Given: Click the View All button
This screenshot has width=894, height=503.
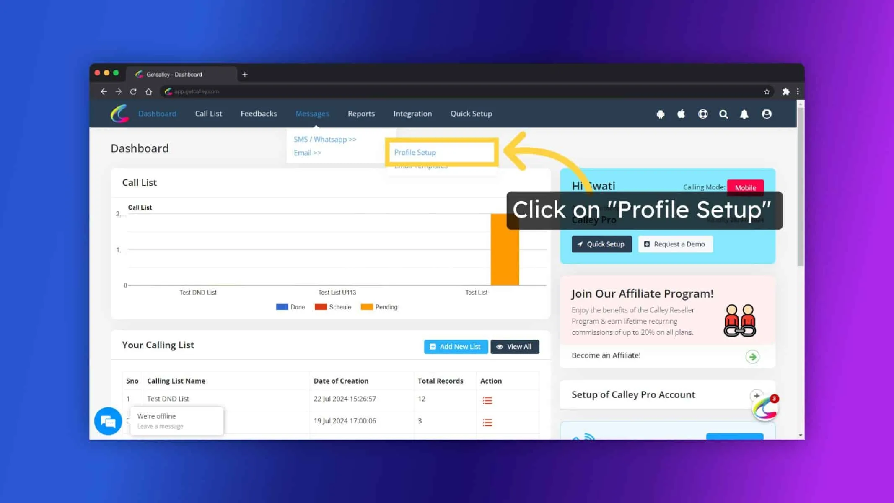Looking at the screenshot, I should coord(515,347).
